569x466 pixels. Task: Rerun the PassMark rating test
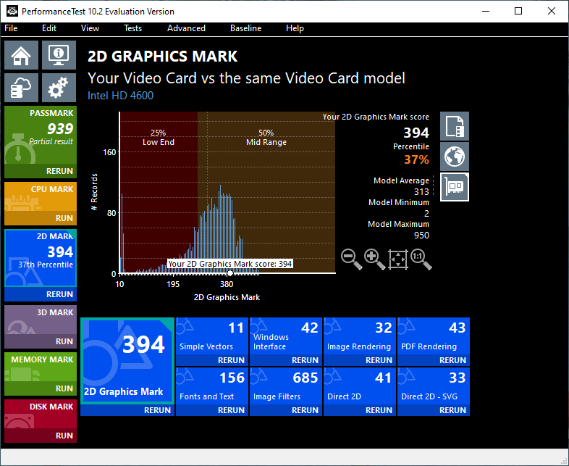pyautogui.click(x=41, y=171)
